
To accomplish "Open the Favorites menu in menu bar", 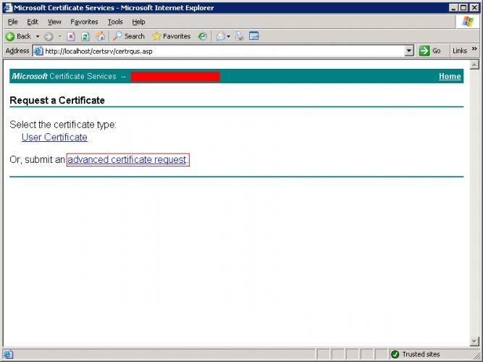I will point(84,22).
